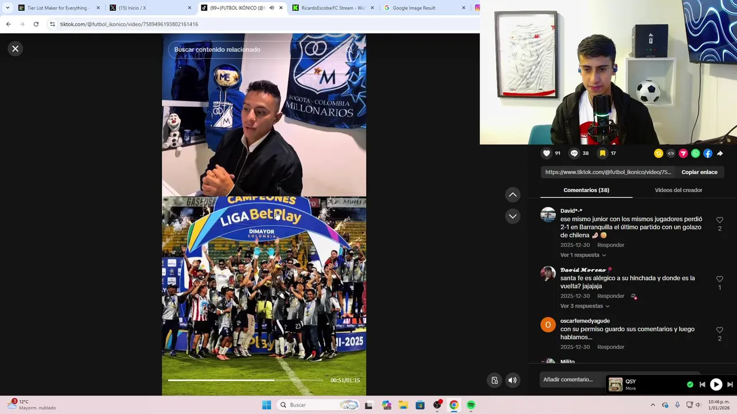Click the Copiar enlace button
The width and height of the screenshot is (737, 414).
pos(700,172)
